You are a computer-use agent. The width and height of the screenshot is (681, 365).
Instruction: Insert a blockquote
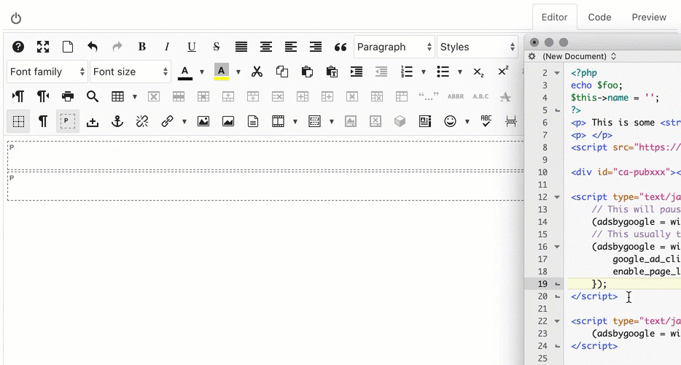click(340, 47)
